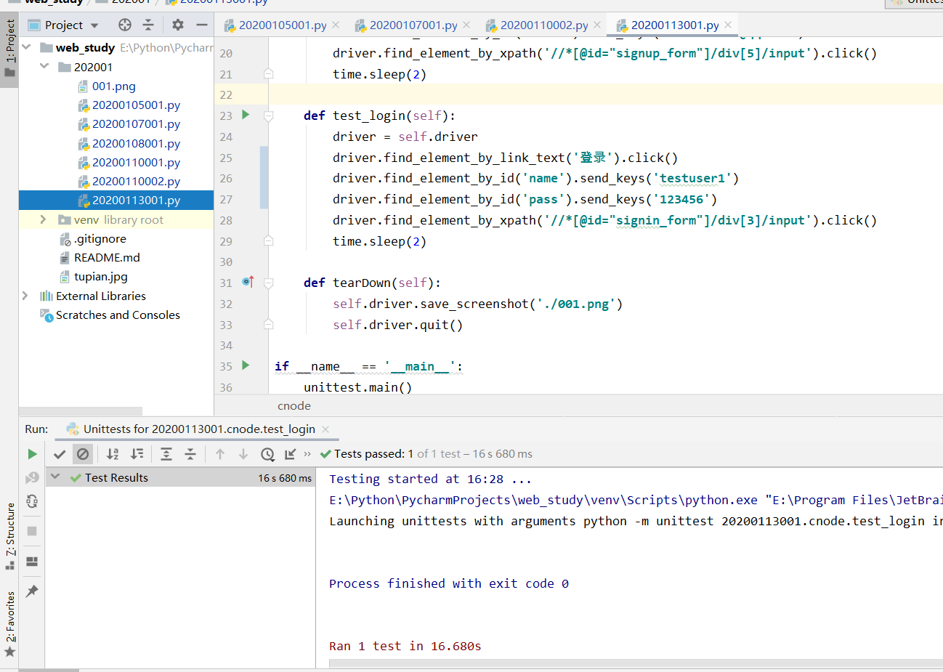This screenshot has width=943, height=672.
Task: Toggle the Show Ignored tests filter
Action: (83, 453)
